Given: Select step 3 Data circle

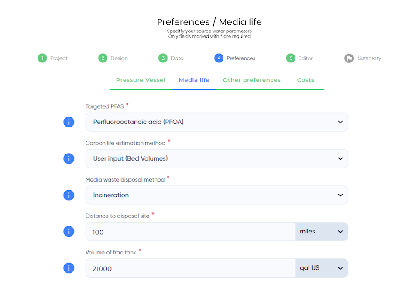Looking at the screenshot, I should tap(163, 58).
